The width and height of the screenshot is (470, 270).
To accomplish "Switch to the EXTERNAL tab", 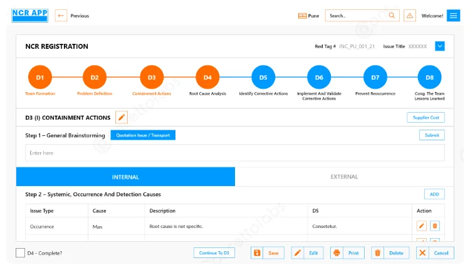I will pos(344,177).
